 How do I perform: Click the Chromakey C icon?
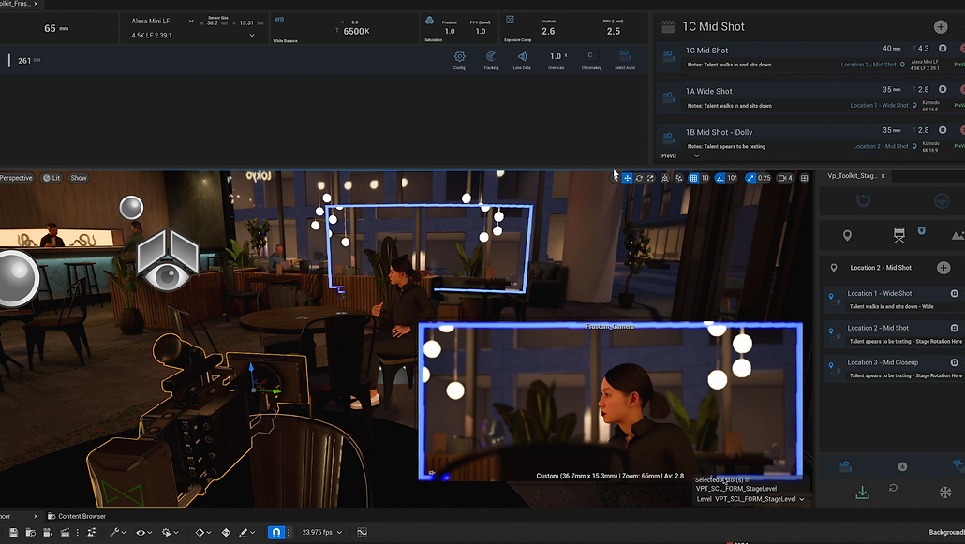[590, 56]
